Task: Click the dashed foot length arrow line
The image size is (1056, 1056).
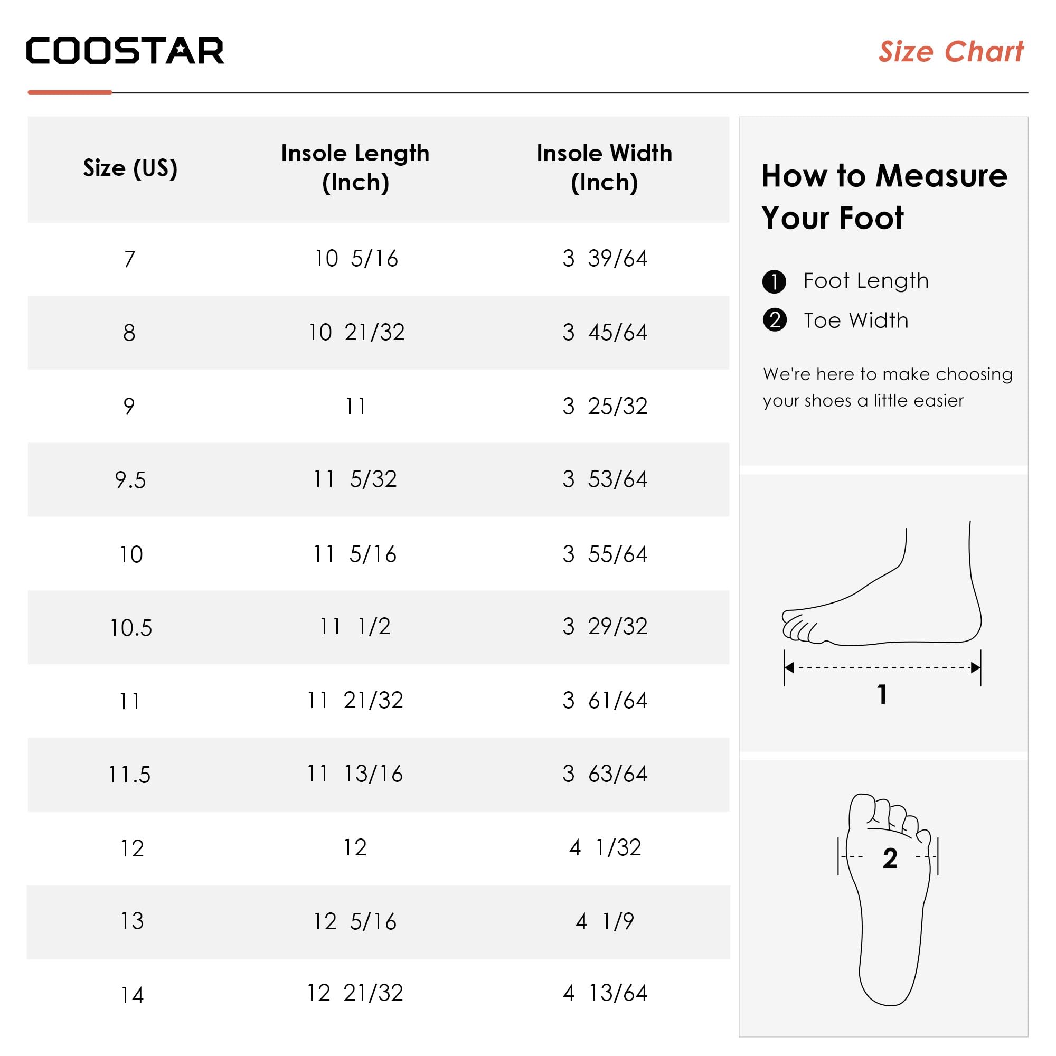Action: click(x=882, y=667)
